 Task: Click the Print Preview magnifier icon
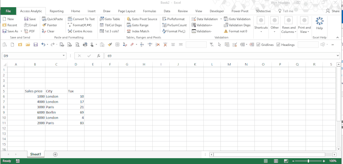(78, 45)
